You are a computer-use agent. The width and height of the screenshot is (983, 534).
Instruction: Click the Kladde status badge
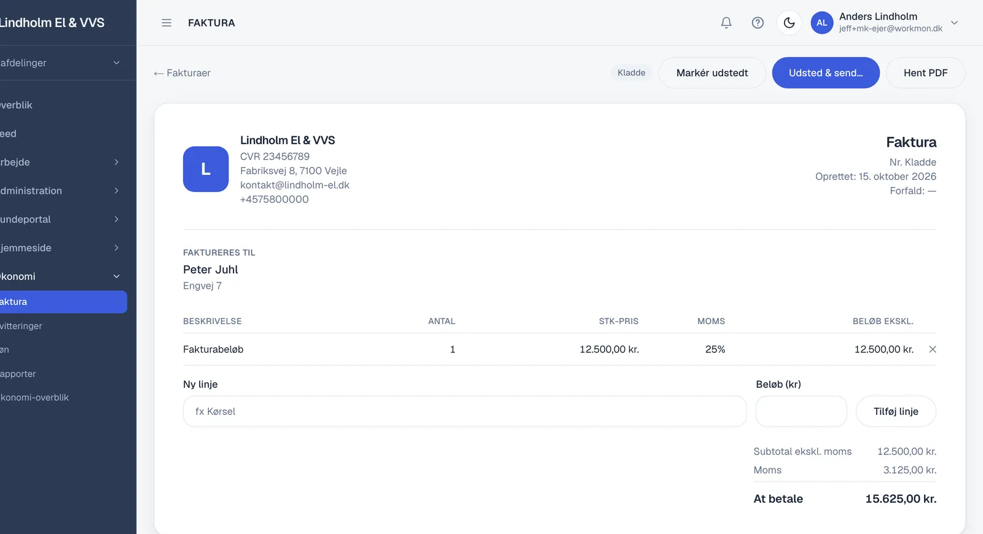pyautogui.click(x=632, y=72)
